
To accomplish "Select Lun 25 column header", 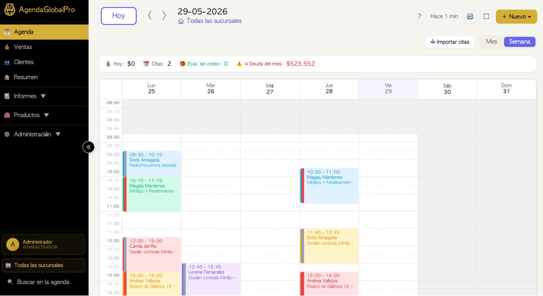I will (x=152, y=88).
